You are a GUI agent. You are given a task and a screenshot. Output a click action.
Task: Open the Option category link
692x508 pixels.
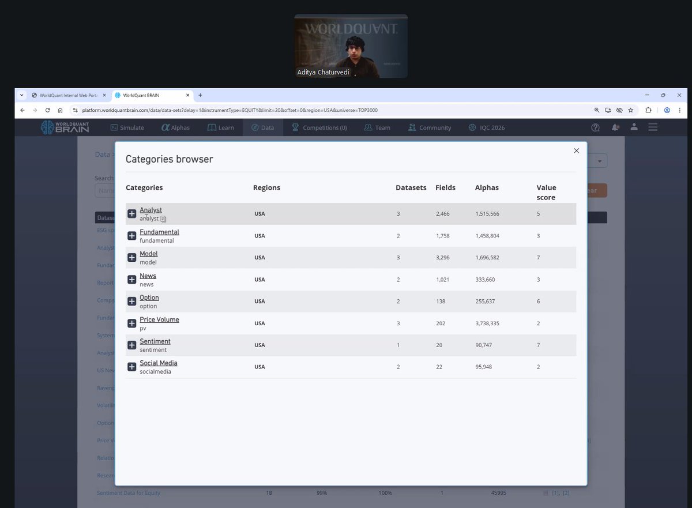tap(149, 298)
